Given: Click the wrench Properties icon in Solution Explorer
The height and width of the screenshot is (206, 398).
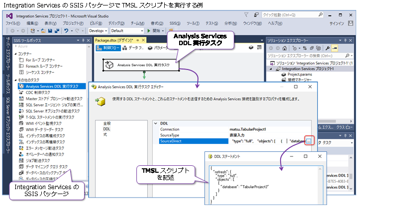Looking at the screenshot, I should [328, 48].
